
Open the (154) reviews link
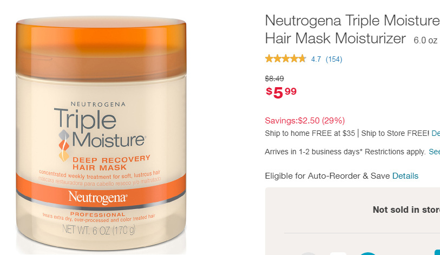point(334,59)
